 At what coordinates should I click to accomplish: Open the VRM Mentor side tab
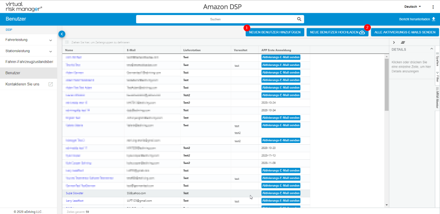pyautogui.click(x=437, y=98)
